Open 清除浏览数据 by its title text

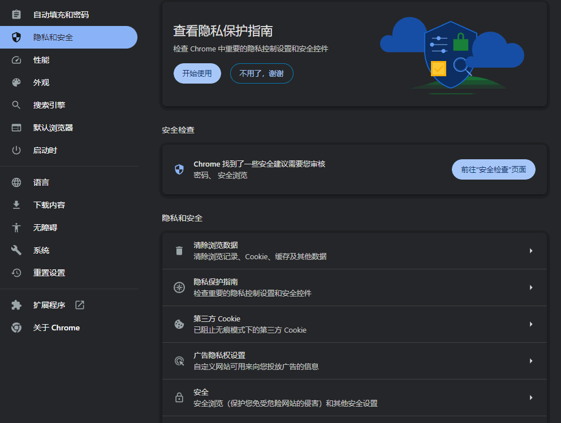click(215, 245)
